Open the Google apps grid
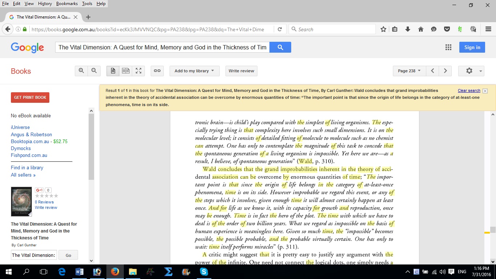The width and height of the screenshot is (496, 279). 448,47
